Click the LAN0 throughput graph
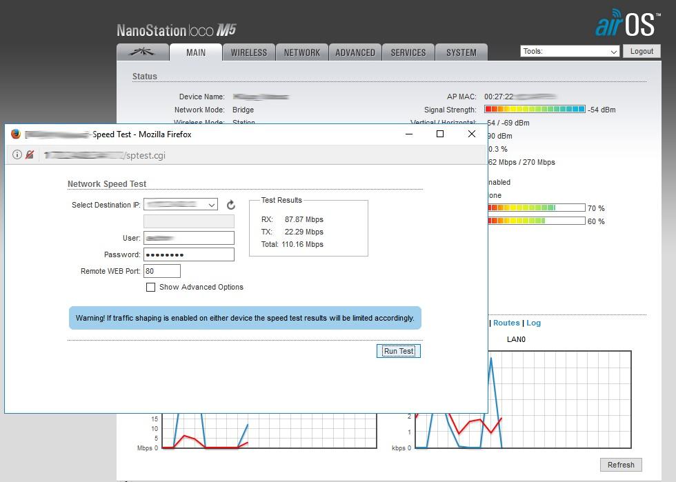Viewport: 676px width, 482px height. [x=559, y=400]
